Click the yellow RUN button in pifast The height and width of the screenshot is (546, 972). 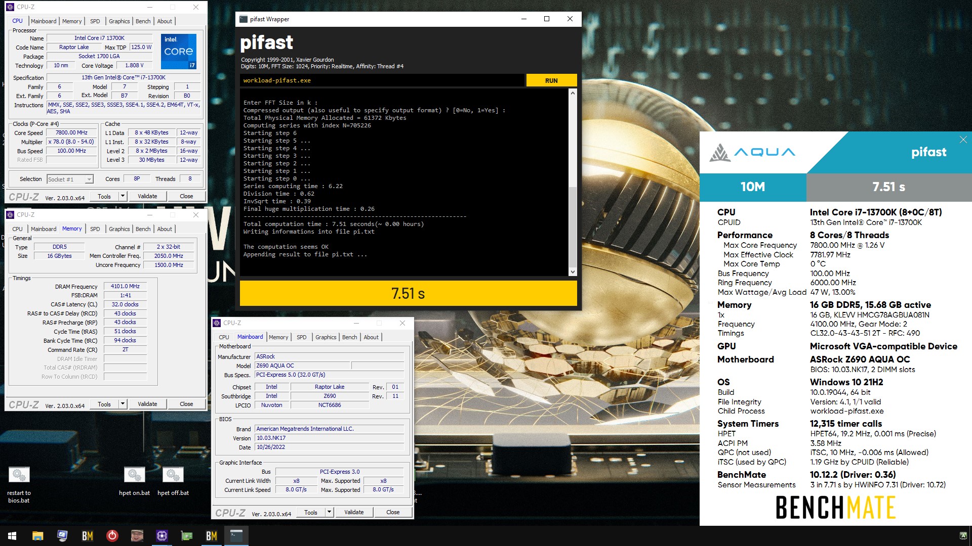coord(551,80)
